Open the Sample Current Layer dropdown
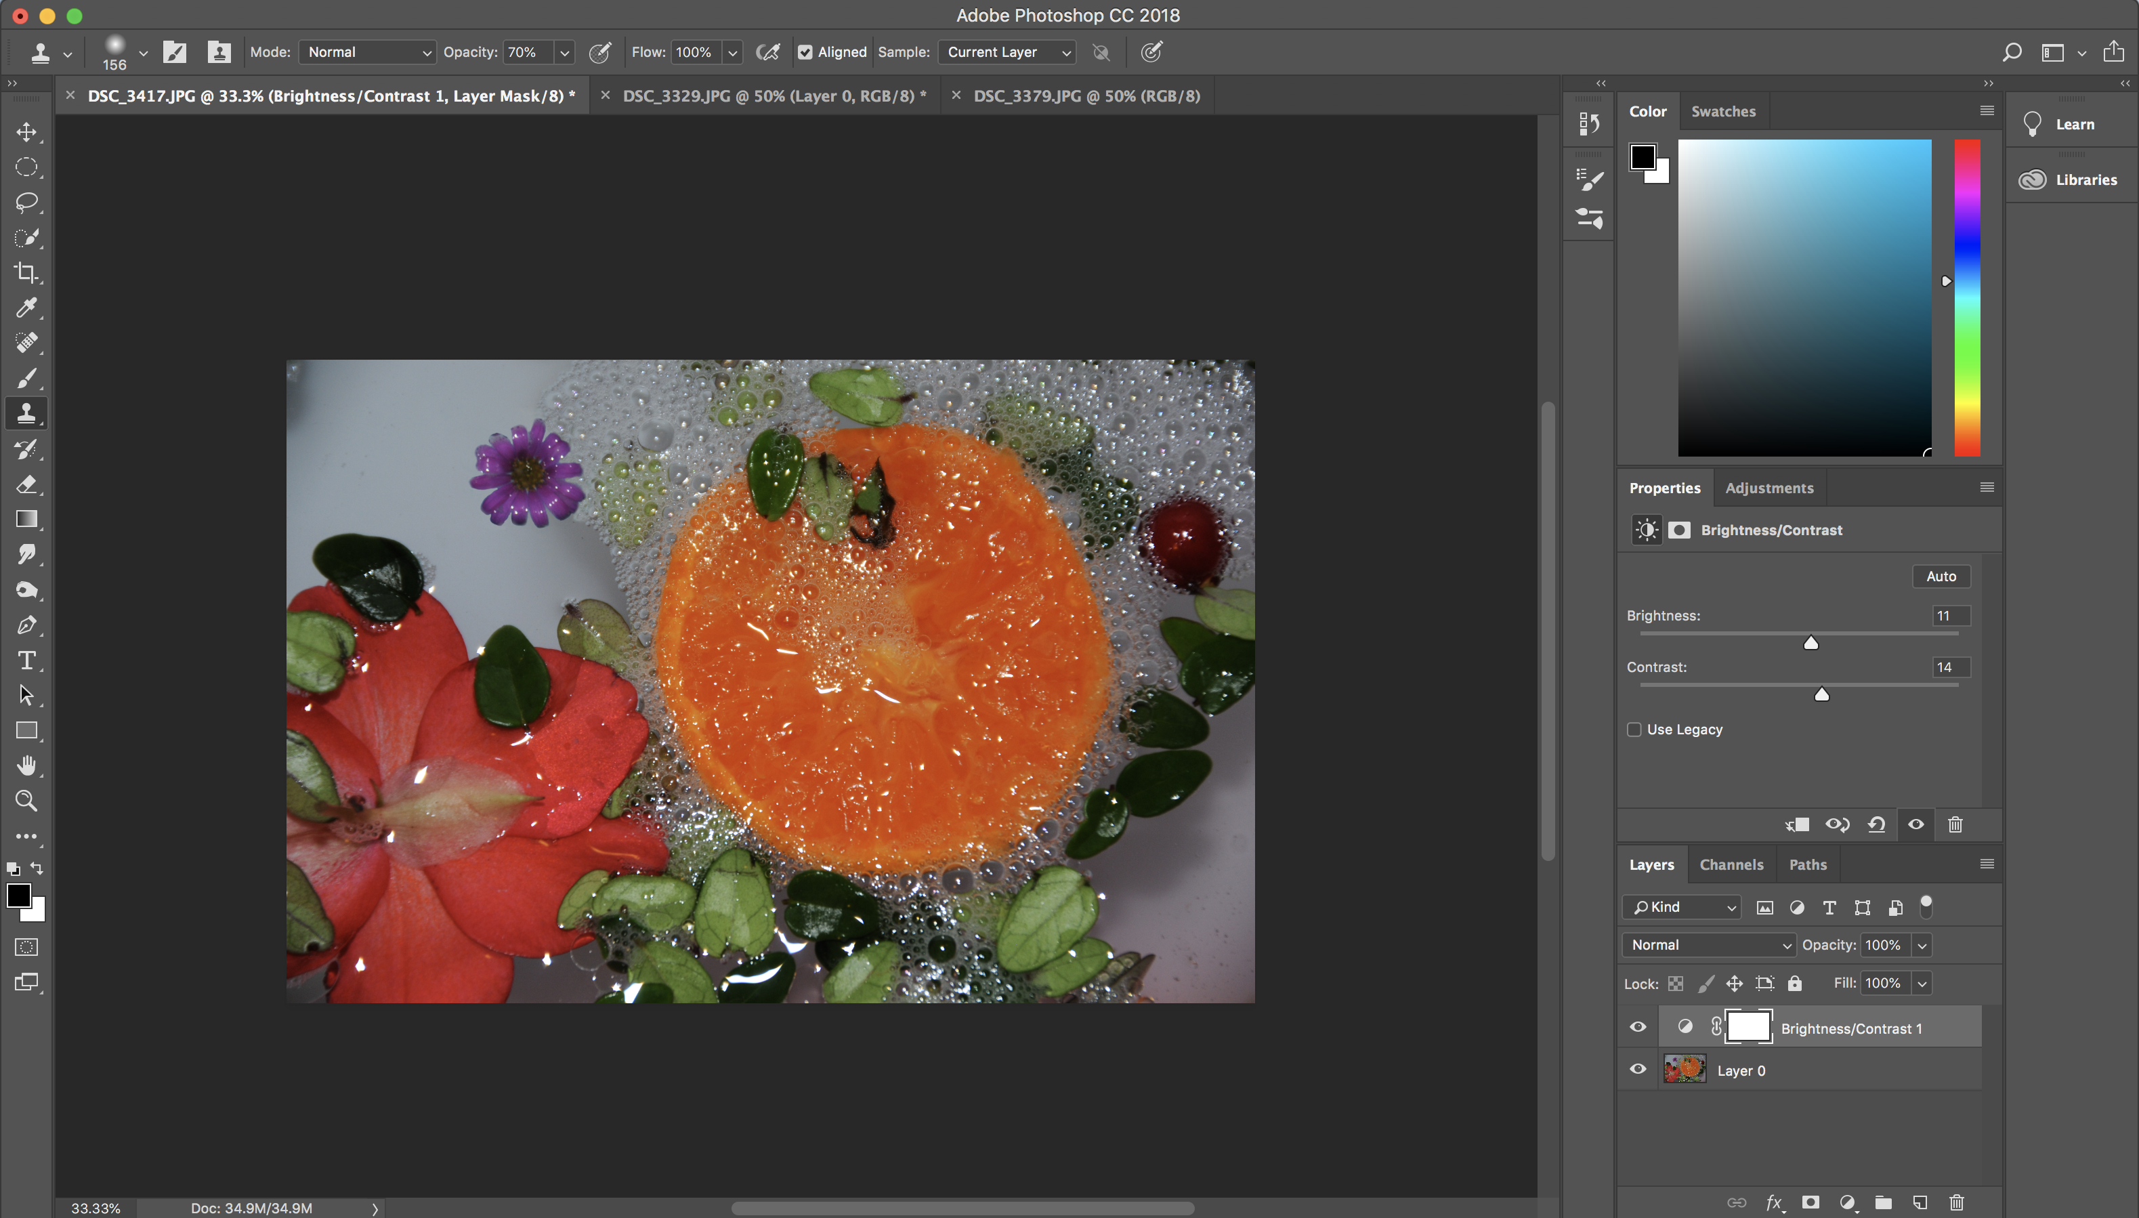2139x1218 pixels. point(1007,52)
